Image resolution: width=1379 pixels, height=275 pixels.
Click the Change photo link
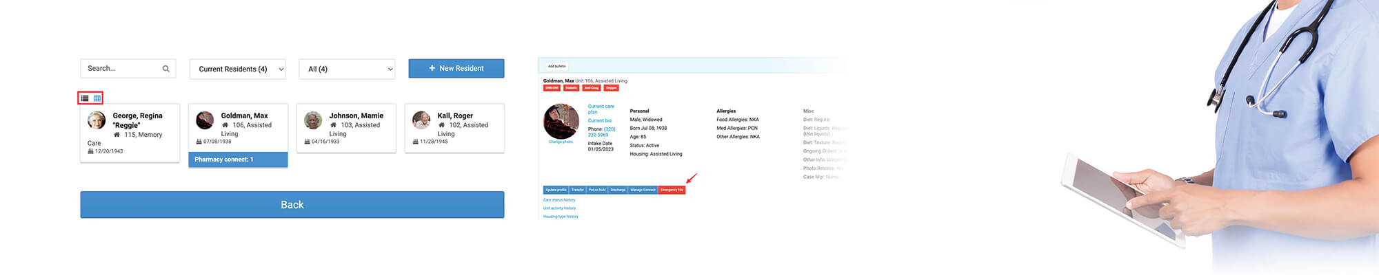(561, 142)
